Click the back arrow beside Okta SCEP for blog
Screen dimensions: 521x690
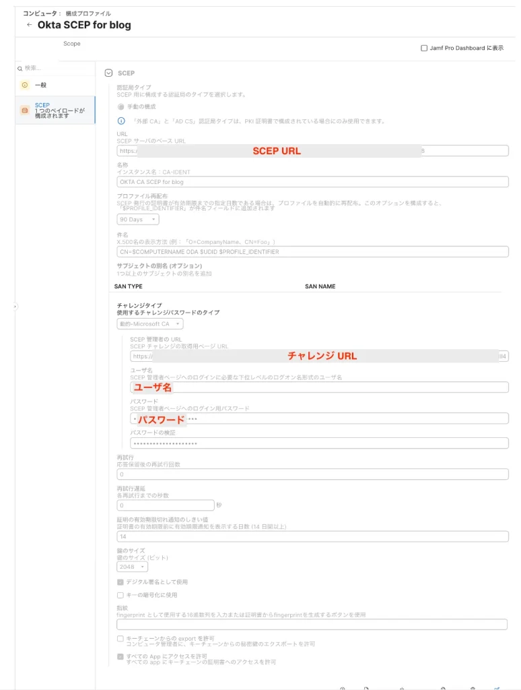(x=29, y=25)
